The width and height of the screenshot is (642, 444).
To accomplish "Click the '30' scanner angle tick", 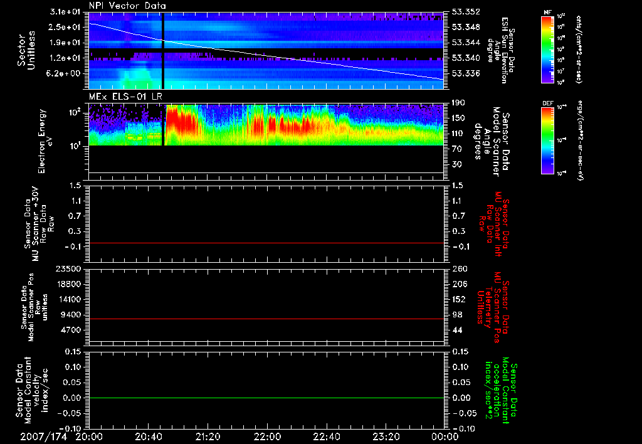I will coord(456,165).
